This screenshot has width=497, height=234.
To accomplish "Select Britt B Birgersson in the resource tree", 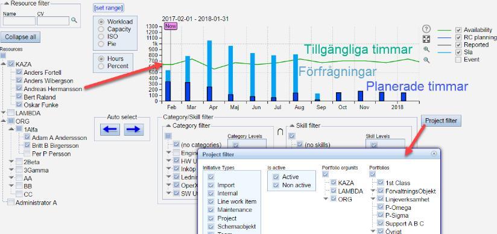I will (55, 145).
